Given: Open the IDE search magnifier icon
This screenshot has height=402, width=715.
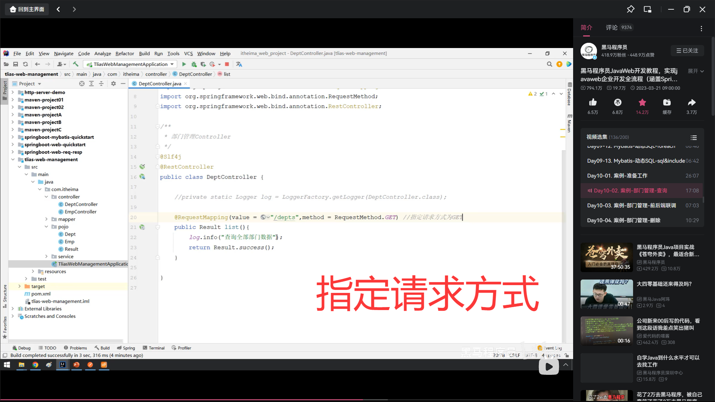Looking at the screenshot, I should click(x=549, y=64).
